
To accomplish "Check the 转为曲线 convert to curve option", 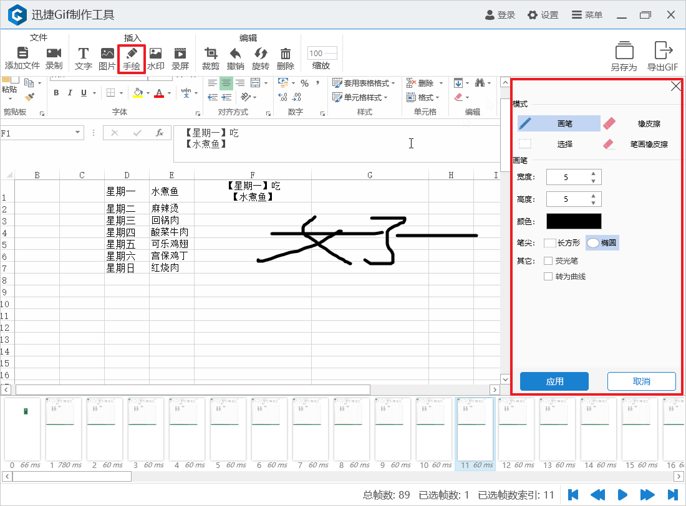I will tap(548, 276).
